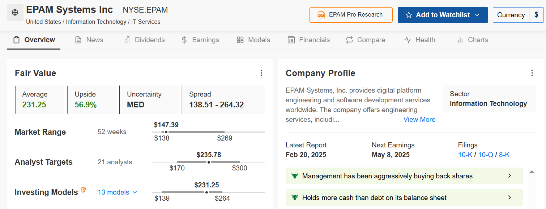Open the Dividends tab
This screenshot has height=209, width=546.
point(144,40)
